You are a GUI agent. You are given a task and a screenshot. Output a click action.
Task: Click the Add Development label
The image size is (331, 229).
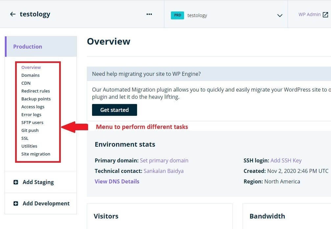(x=46, y=203)
